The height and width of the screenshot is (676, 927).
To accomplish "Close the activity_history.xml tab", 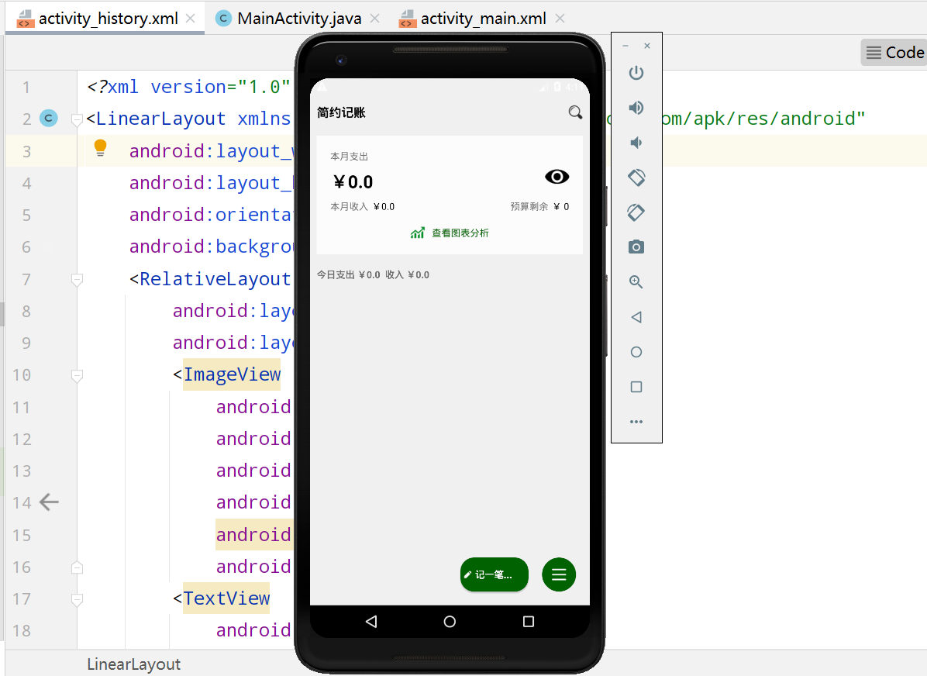I will pyautogui.click(x=191, y=19).
